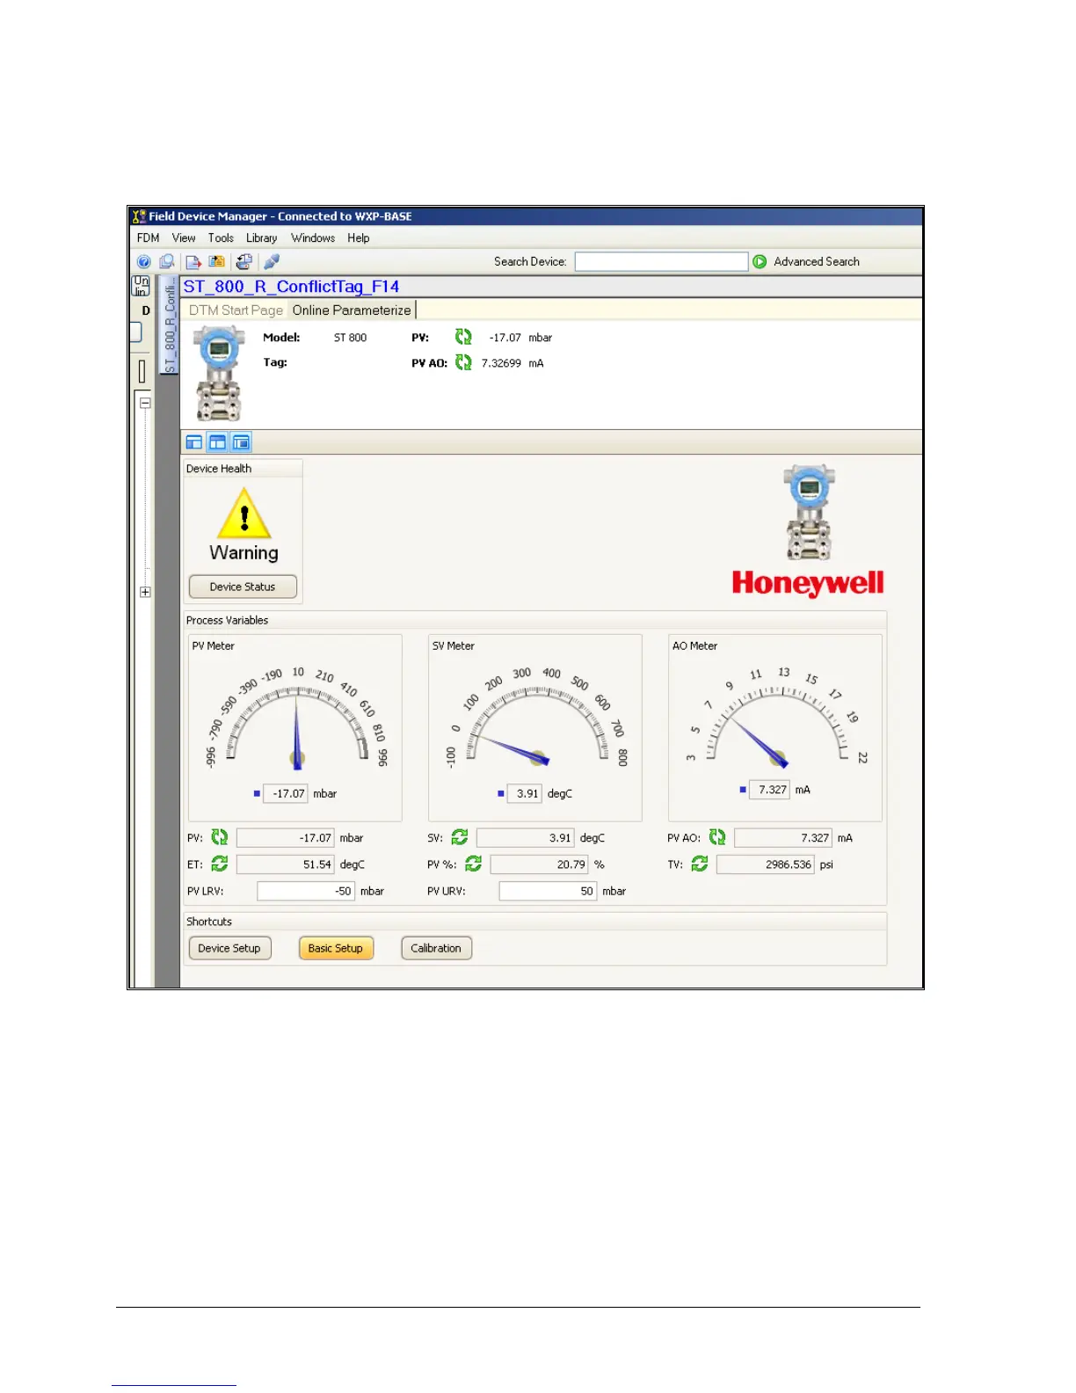Viewport: 1076px width, 1393px height.
Task: Click transmitter image above Honeywell logo
Action: click(x=809, y=513)
